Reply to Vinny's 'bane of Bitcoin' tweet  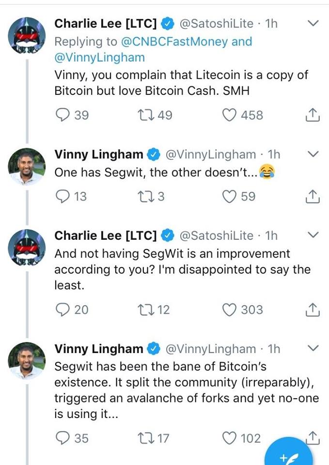point(63,438)
